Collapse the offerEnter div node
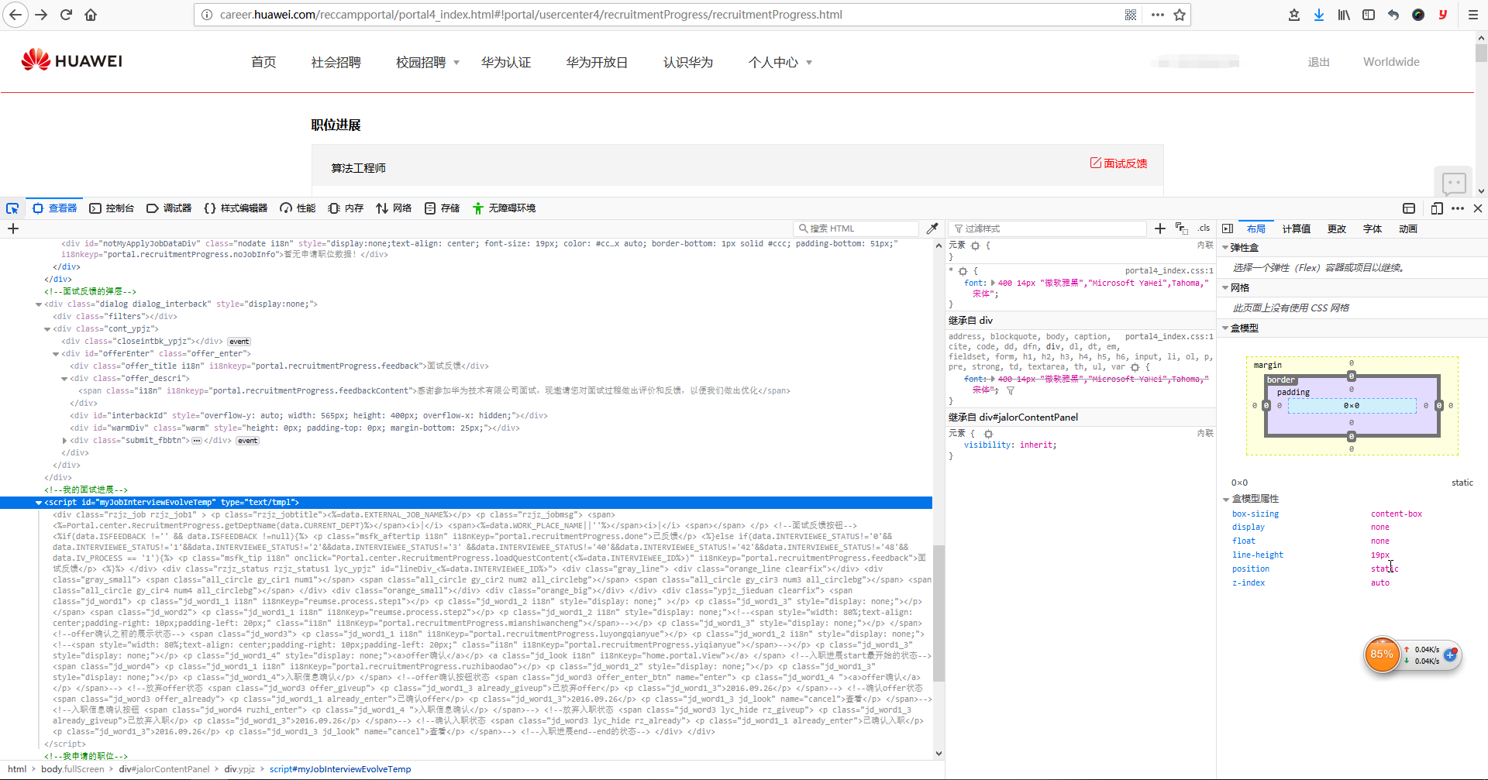 point(56,354)
